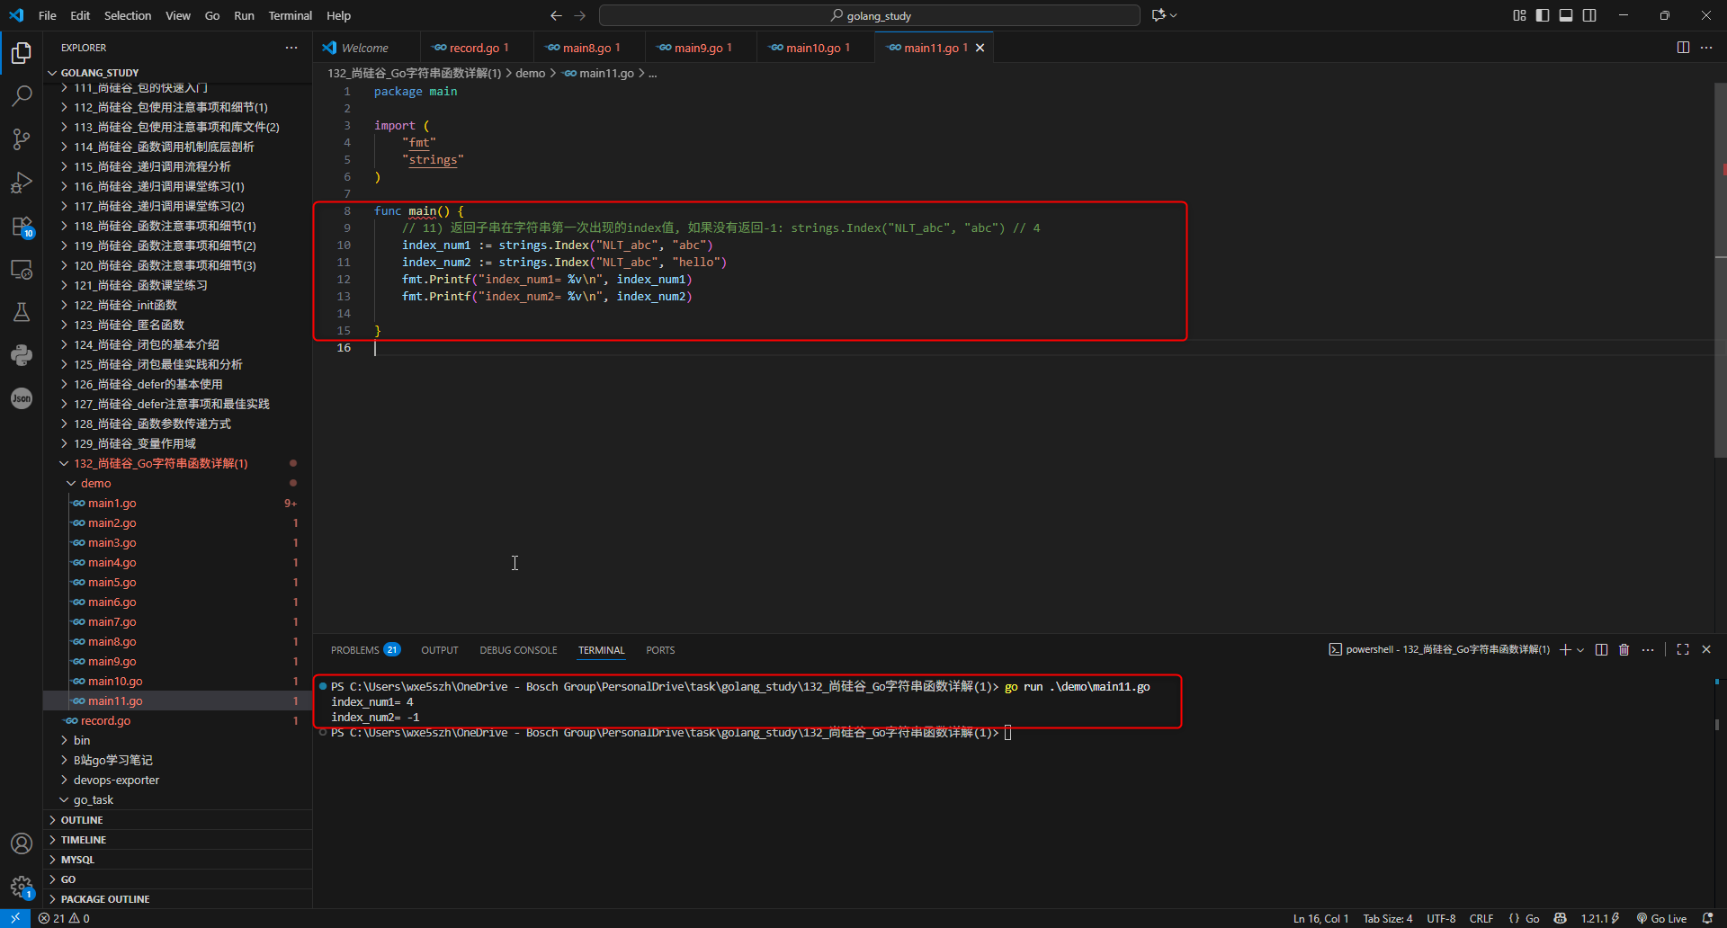This screenshot has height=928, width=1727.
Task: Open the Copilot chat icon in title bar
Action: pos(1159,15)
